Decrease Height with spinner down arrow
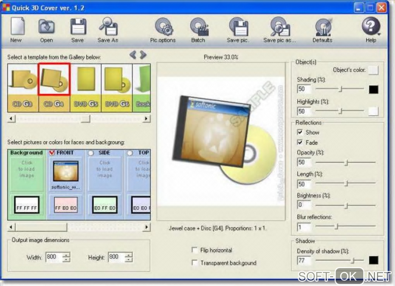This screenshot has width=395, height=286. click(129, 260)
